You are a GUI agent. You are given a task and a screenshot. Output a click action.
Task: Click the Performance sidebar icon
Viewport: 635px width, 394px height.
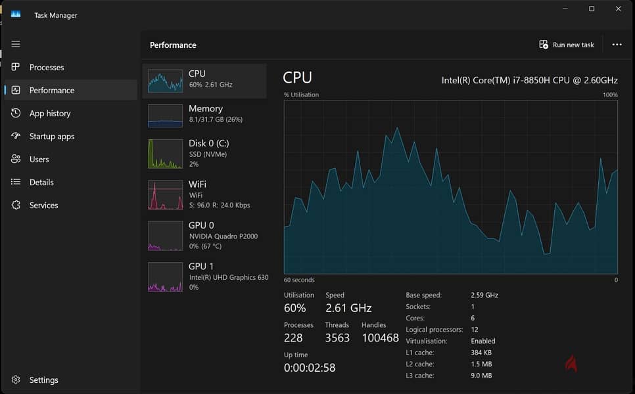point(16,90)
